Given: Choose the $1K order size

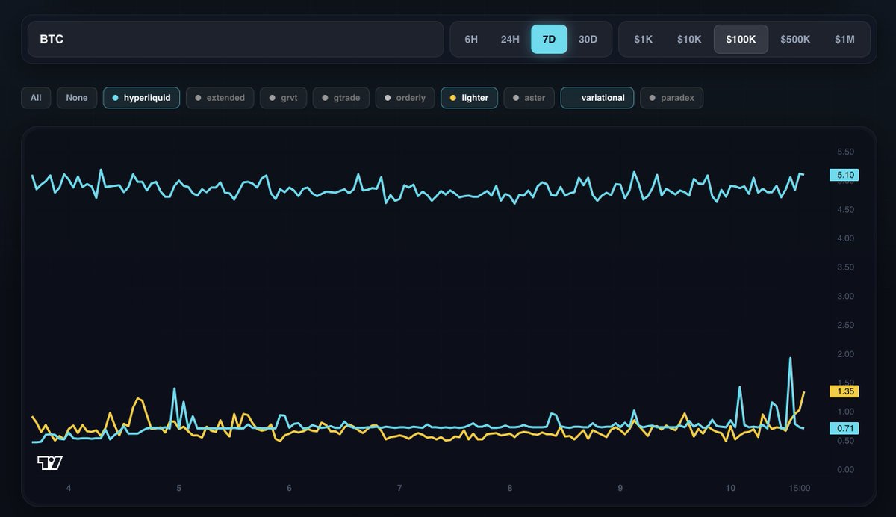Looking at the screenshot, I should coord(643,39).
